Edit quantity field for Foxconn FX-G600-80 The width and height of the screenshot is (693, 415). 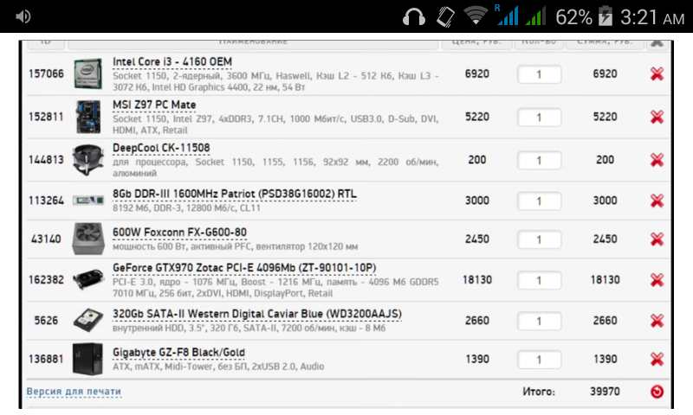pyautogui.click(x=539, y=239)
